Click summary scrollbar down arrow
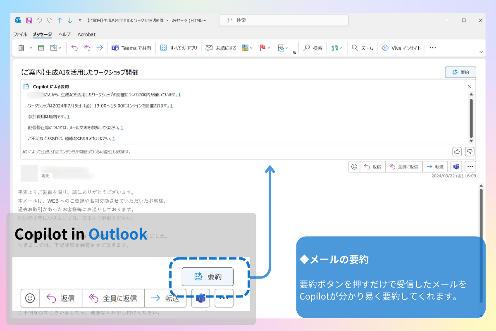Image resolution: width=496 pixels, height=331 pixels. pyautogui.click(x=471, y=141)
